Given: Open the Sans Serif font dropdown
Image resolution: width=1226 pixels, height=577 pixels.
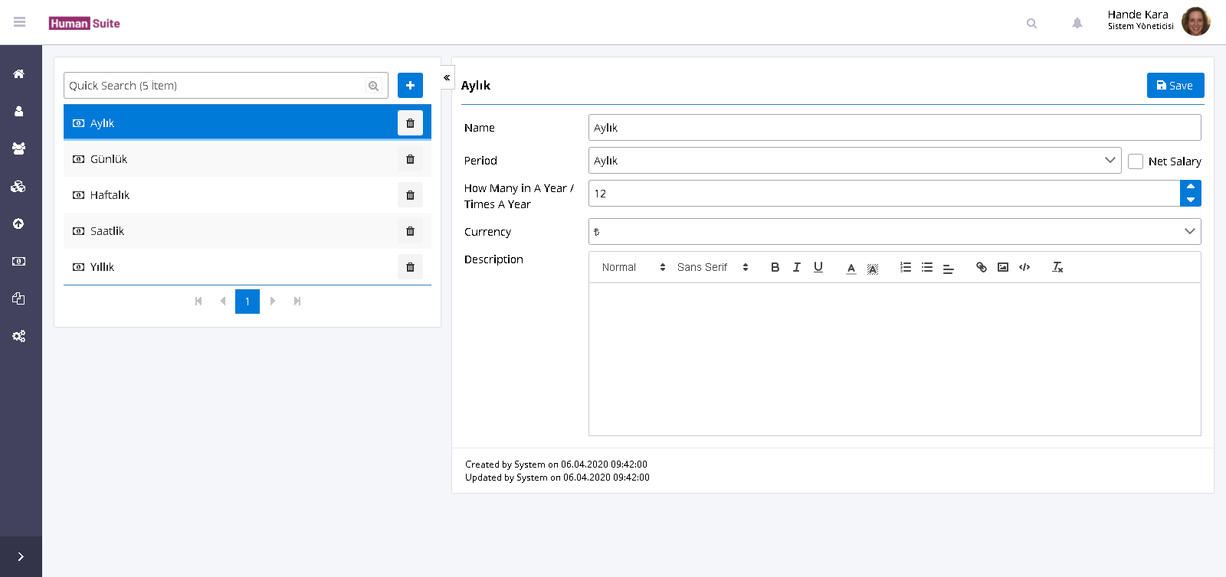Looking at the screenshot, I should [712, 267].
